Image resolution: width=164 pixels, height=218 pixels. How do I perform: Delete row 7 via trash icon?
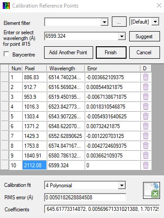(146, 136)
